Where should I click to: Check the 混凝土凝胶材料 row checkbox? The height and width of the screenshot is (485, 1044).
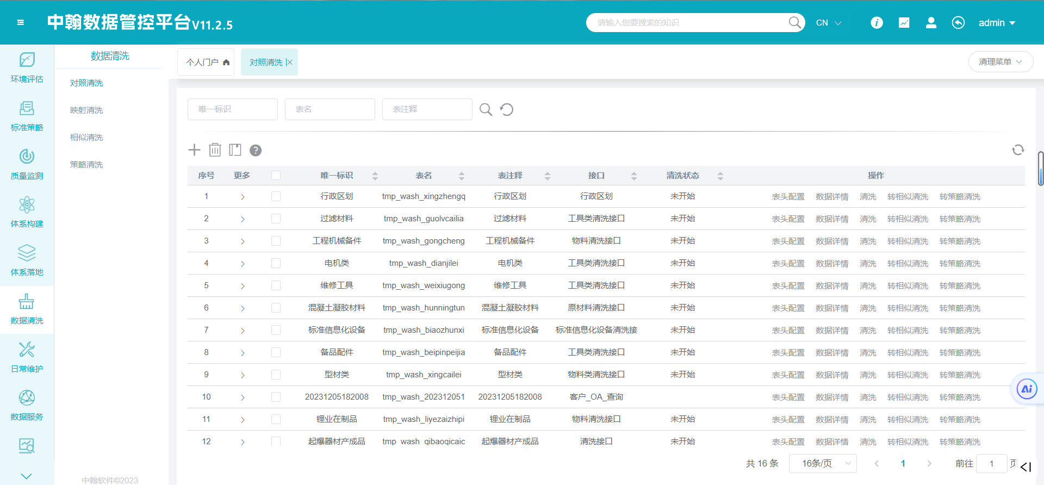[276, 308]
